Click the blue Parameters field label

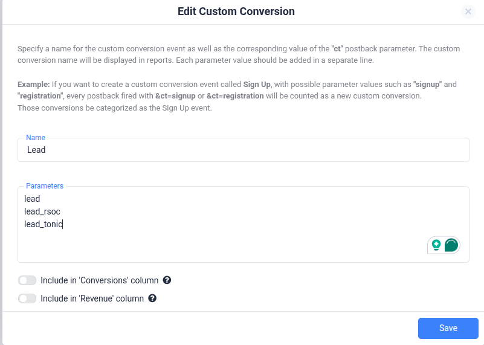(45, 186)
